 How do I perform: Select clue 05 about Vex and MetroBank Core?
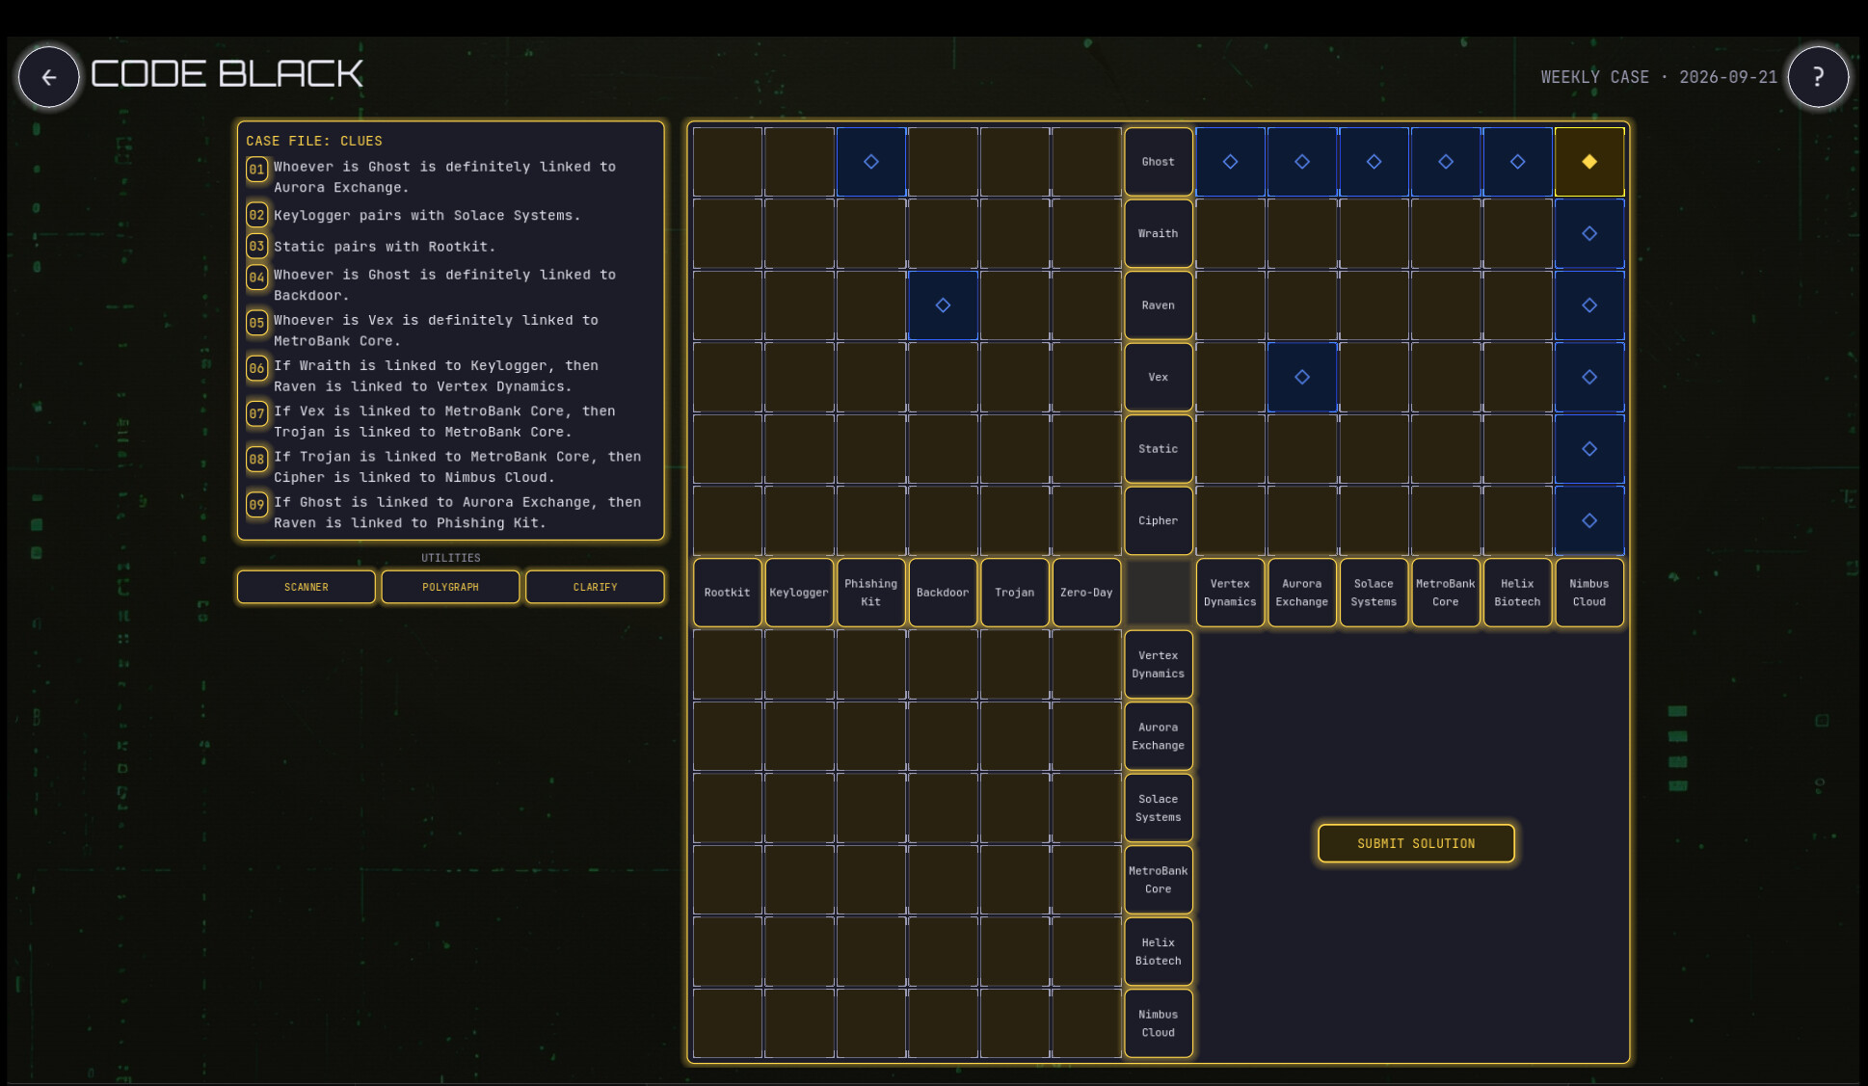(x=450, y=331)
